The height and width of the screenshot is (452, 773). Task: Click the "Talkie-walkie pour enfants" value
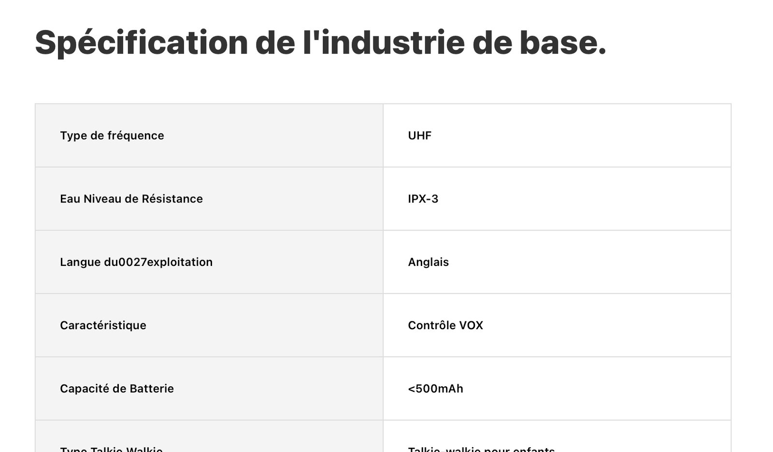(481, 449)
